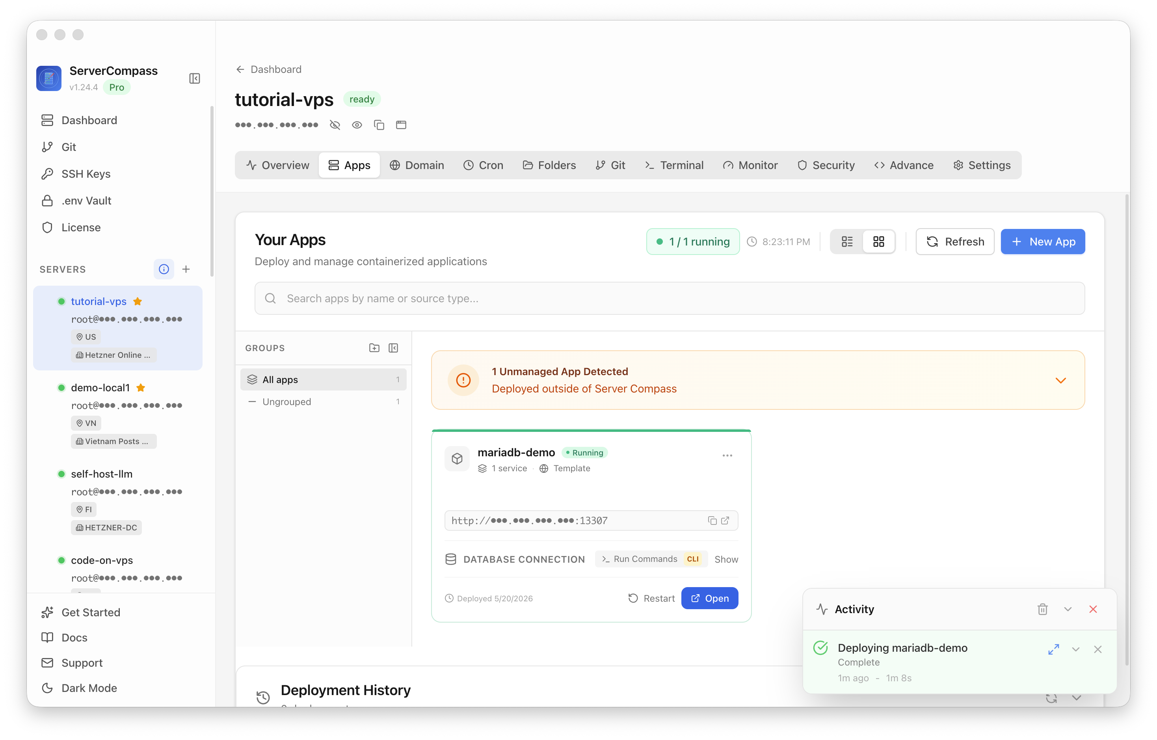The image size is (1157, 740).
Task: Click the servers info icon
Action: coord(164,269)
